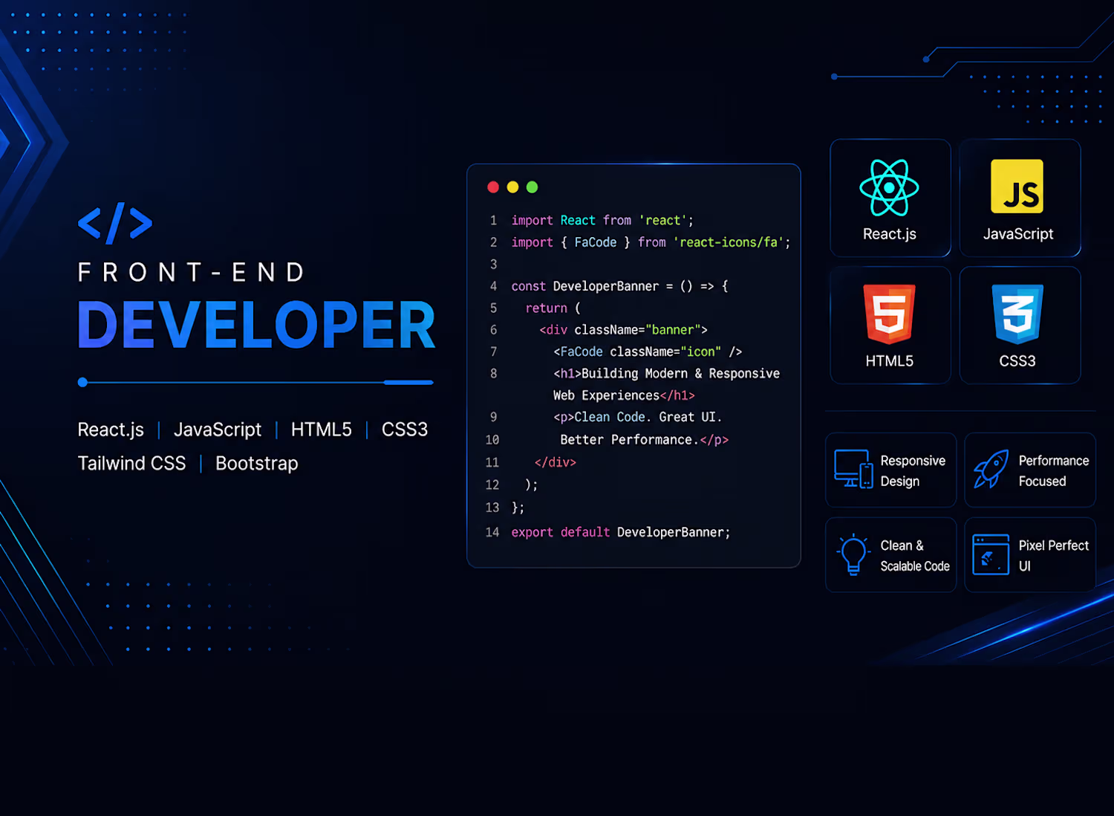Click the React atom logo
The image size is (1114, 816).
(x=889, y=188)
